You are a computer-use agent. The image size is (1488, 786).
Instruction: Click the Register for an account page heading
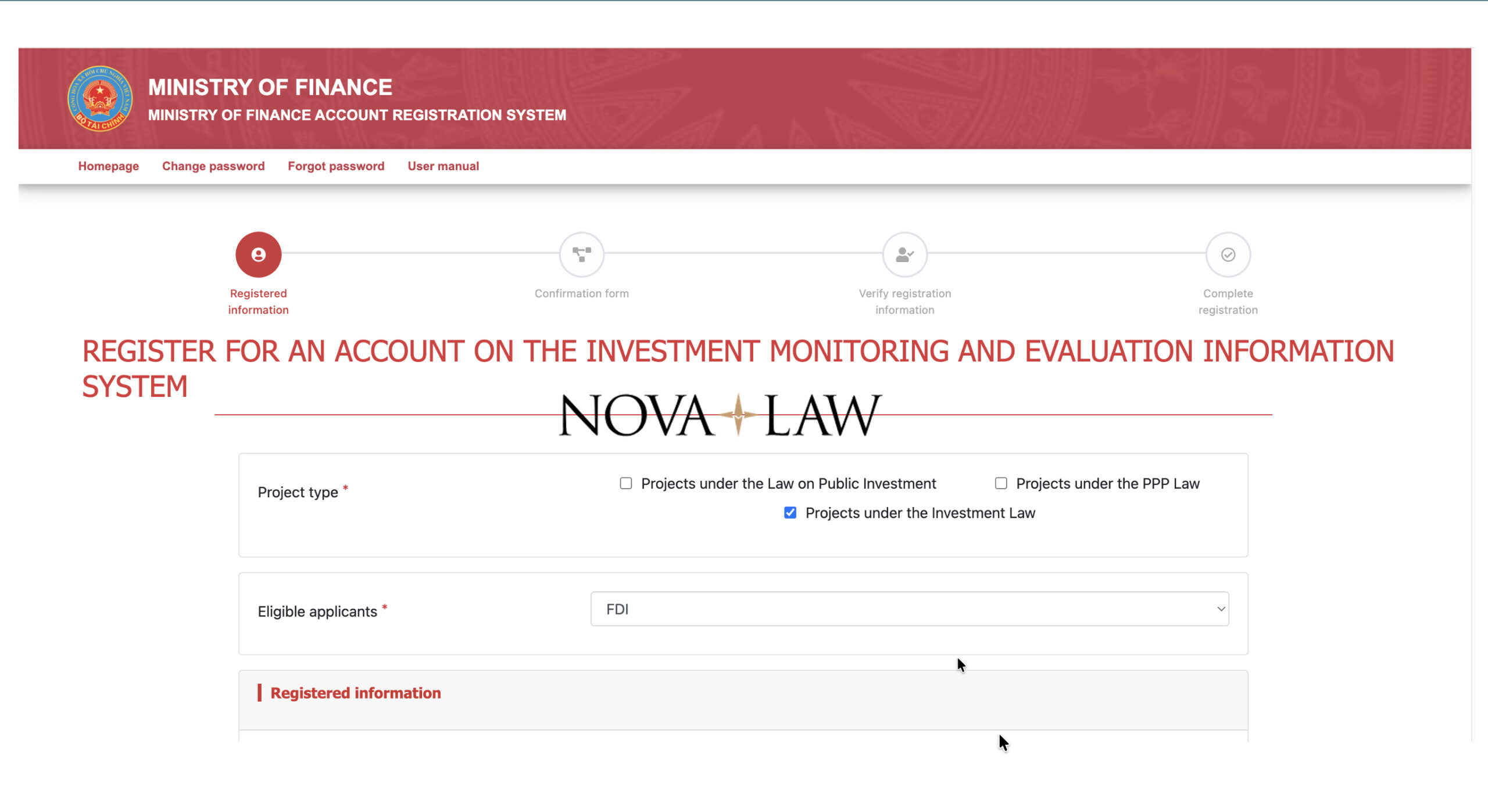click(738, 368)
